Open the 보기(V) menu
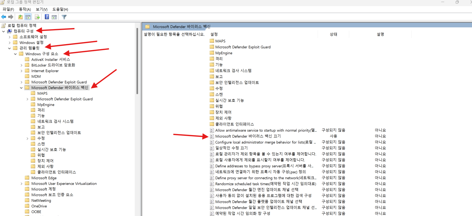This screenshot has width=472, height=216. (42, 9)
